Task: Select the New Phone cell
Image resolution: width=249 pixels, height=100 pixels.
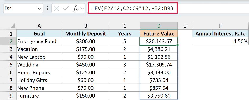Action: pos(39,88)
